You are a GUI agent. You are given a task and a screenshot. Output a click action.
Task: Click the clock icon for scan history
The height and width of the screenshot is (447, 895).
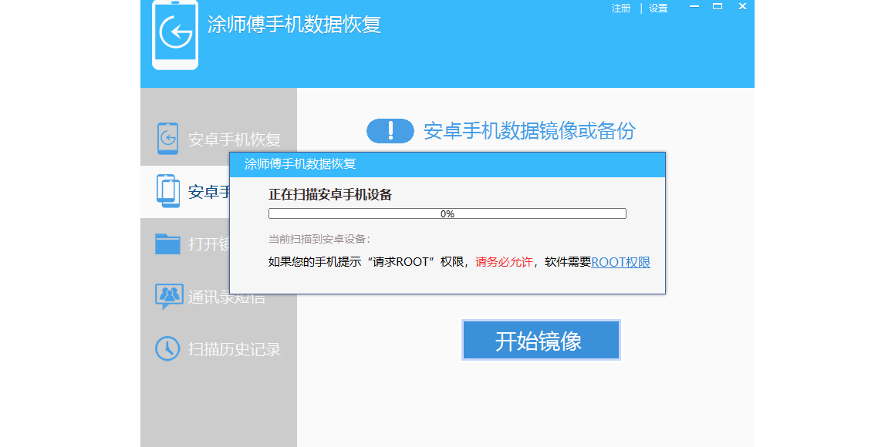pyautogui.click(x=167, y=348)
